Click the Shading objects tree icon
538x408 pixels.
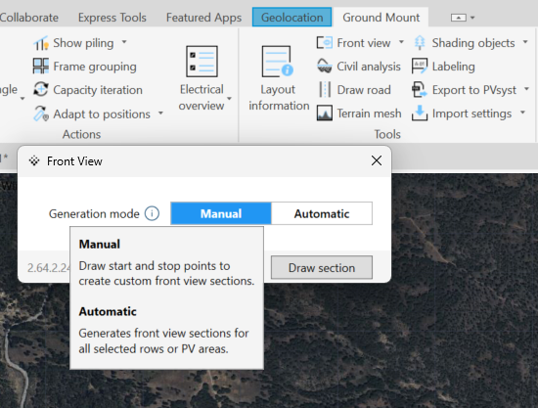[420, 43]
